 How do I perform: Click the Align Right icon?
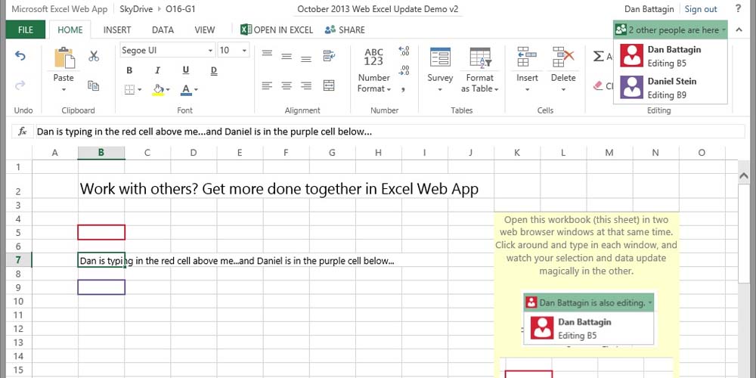coord(305,86)
